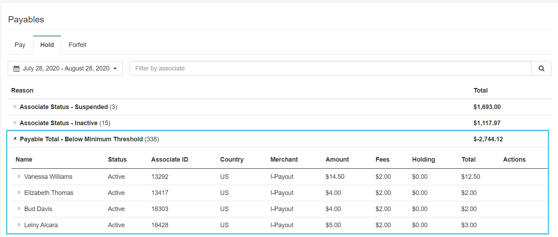Collapse Payable Total - Below Minimum Threshold group
The height and width of the screenshot is (237, 558).
[x=15, y=139]
